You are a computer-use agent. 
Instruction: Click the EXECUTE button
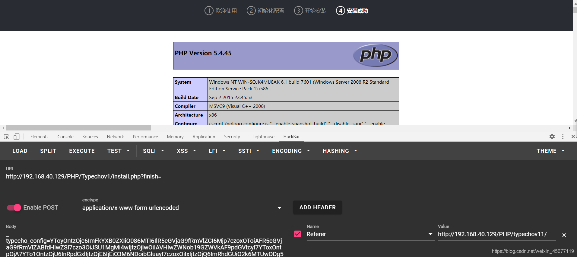point(82,151)
